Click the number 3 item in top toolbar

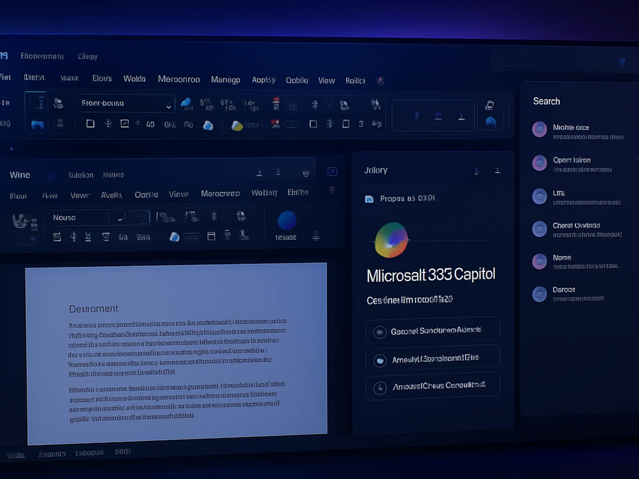coord(361,124)
